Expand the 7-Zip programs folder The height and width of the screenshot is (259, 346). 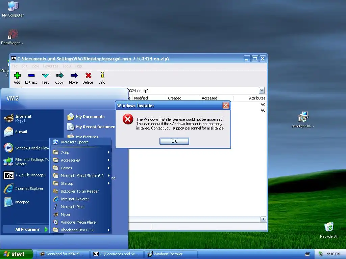point(80,152)
